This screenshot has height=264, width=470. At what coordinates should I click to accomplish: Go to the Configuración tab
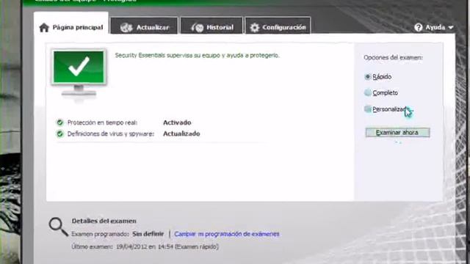(278, 26)
